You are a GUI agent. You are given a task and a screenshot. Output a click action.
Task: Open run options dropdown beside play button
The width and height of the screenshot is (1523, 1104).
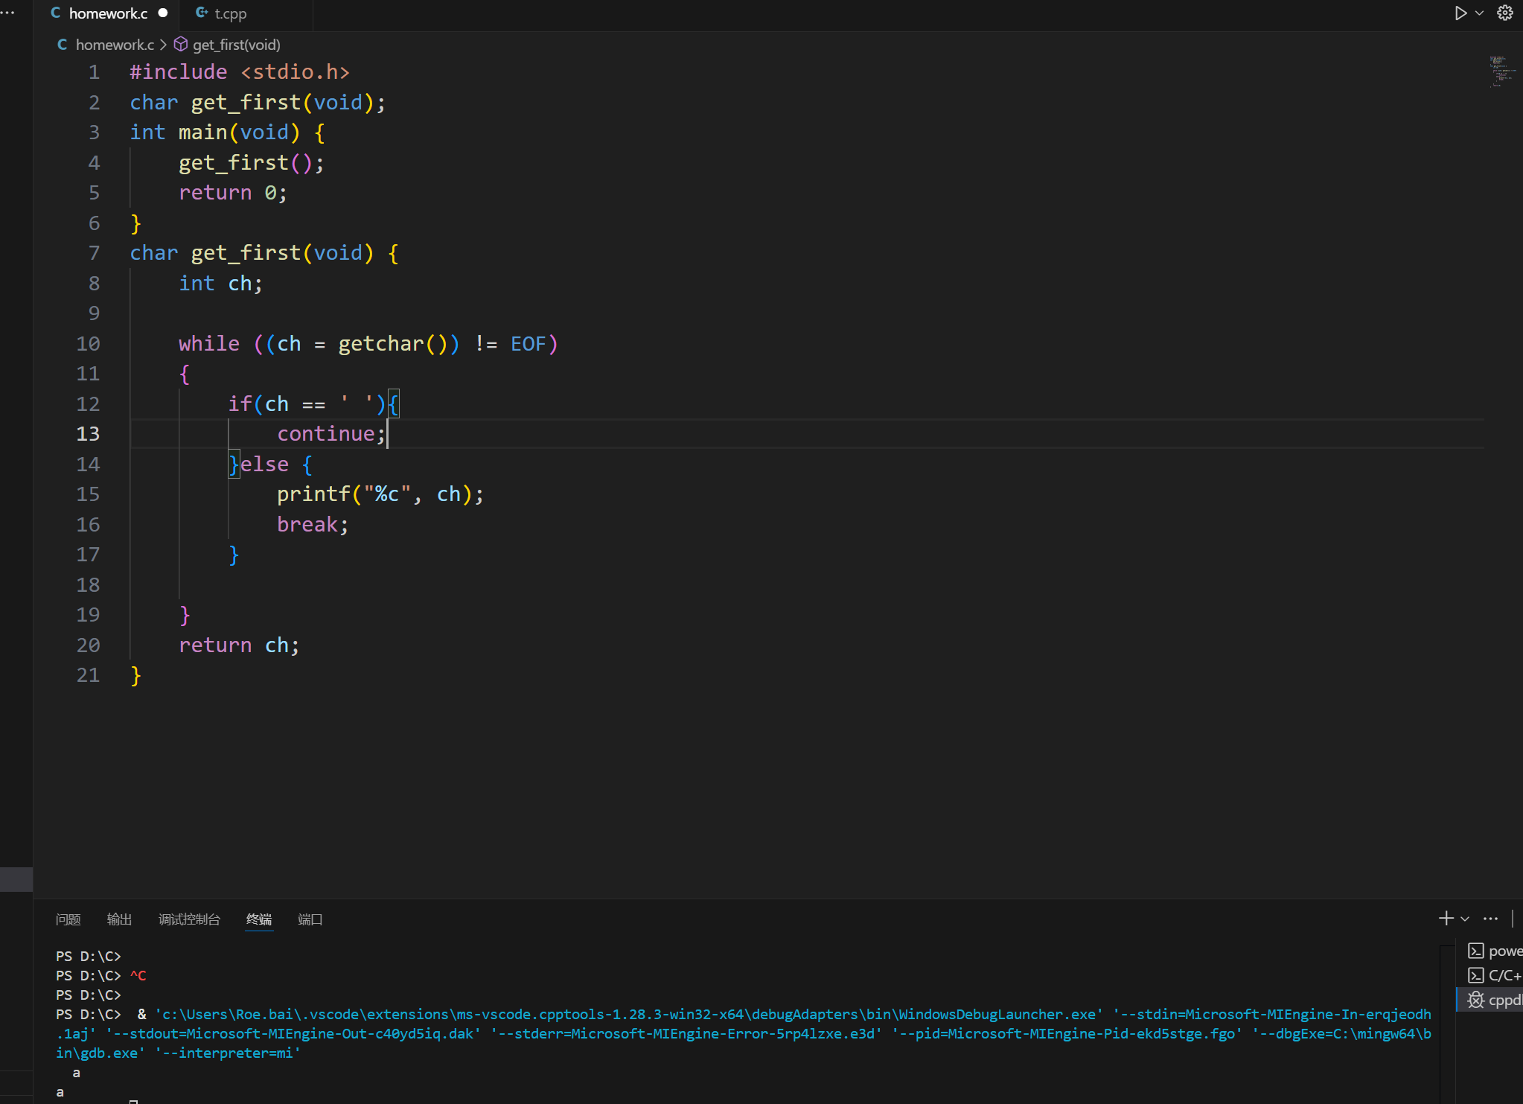click(x=1480, y=13)
